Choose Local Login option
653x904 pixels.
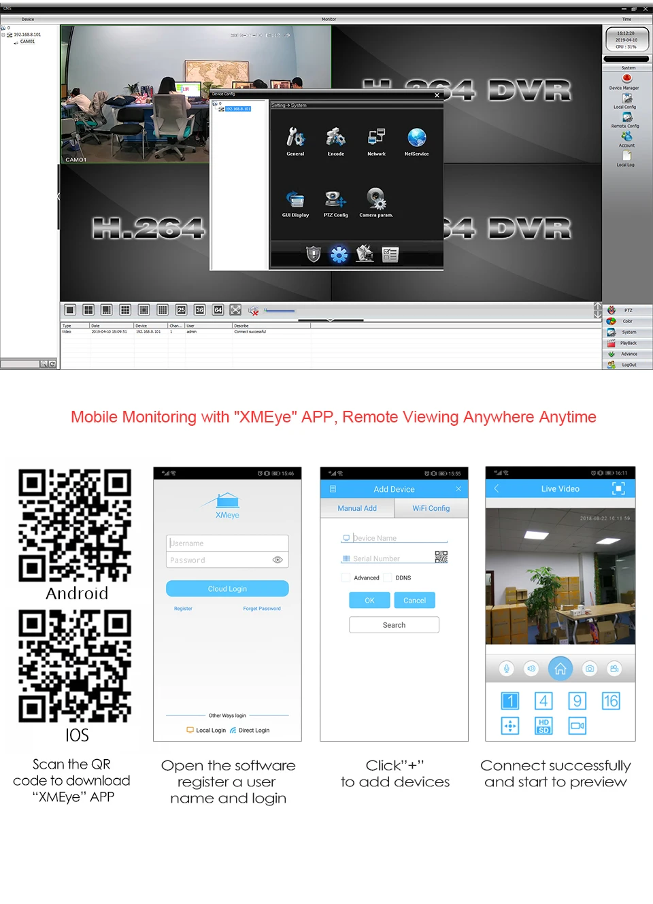pos(206,731)
